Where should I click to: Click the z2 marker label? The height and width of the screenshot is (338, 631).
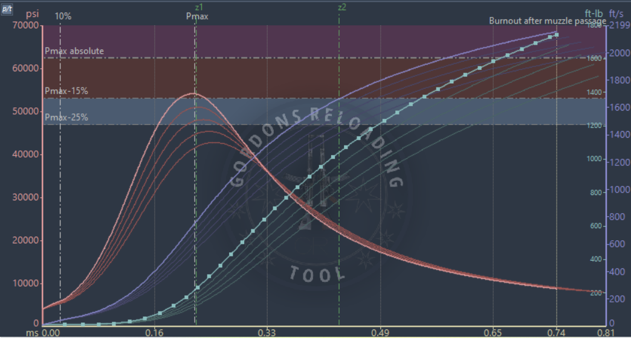click(x=342, y=7)
